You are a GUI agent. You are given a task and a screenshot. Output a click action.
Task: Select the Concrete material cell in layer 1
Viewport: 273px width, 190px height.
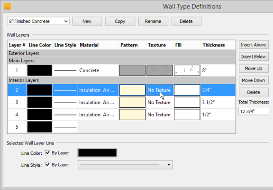click(99, 70)
